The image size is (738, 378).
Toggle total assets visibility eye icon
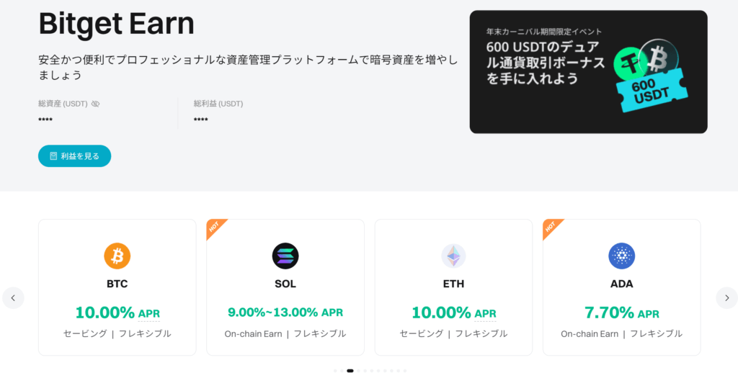pyautogui.click(x=96, y=104)
